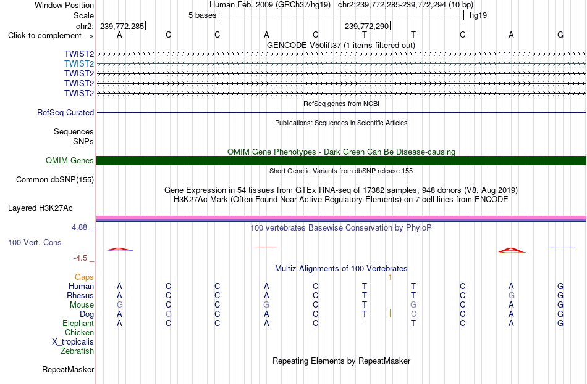Click the 'RefSeq genes from NCBI' track title
The image size is (587, 384).
coord(341,104)
